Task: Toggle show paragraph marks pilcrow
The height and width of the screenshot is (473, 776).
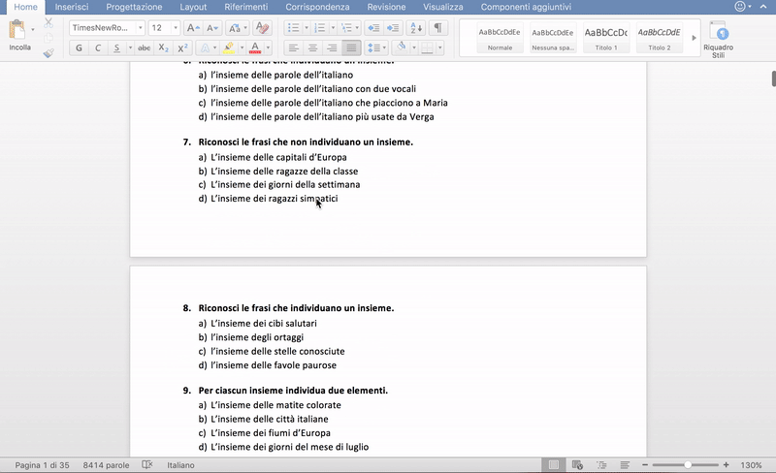Action: pyautogui.click(x=438, y=28)
